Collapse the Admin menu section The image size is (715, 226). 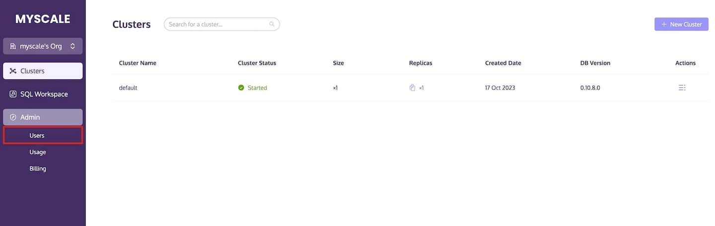point(43,117)
